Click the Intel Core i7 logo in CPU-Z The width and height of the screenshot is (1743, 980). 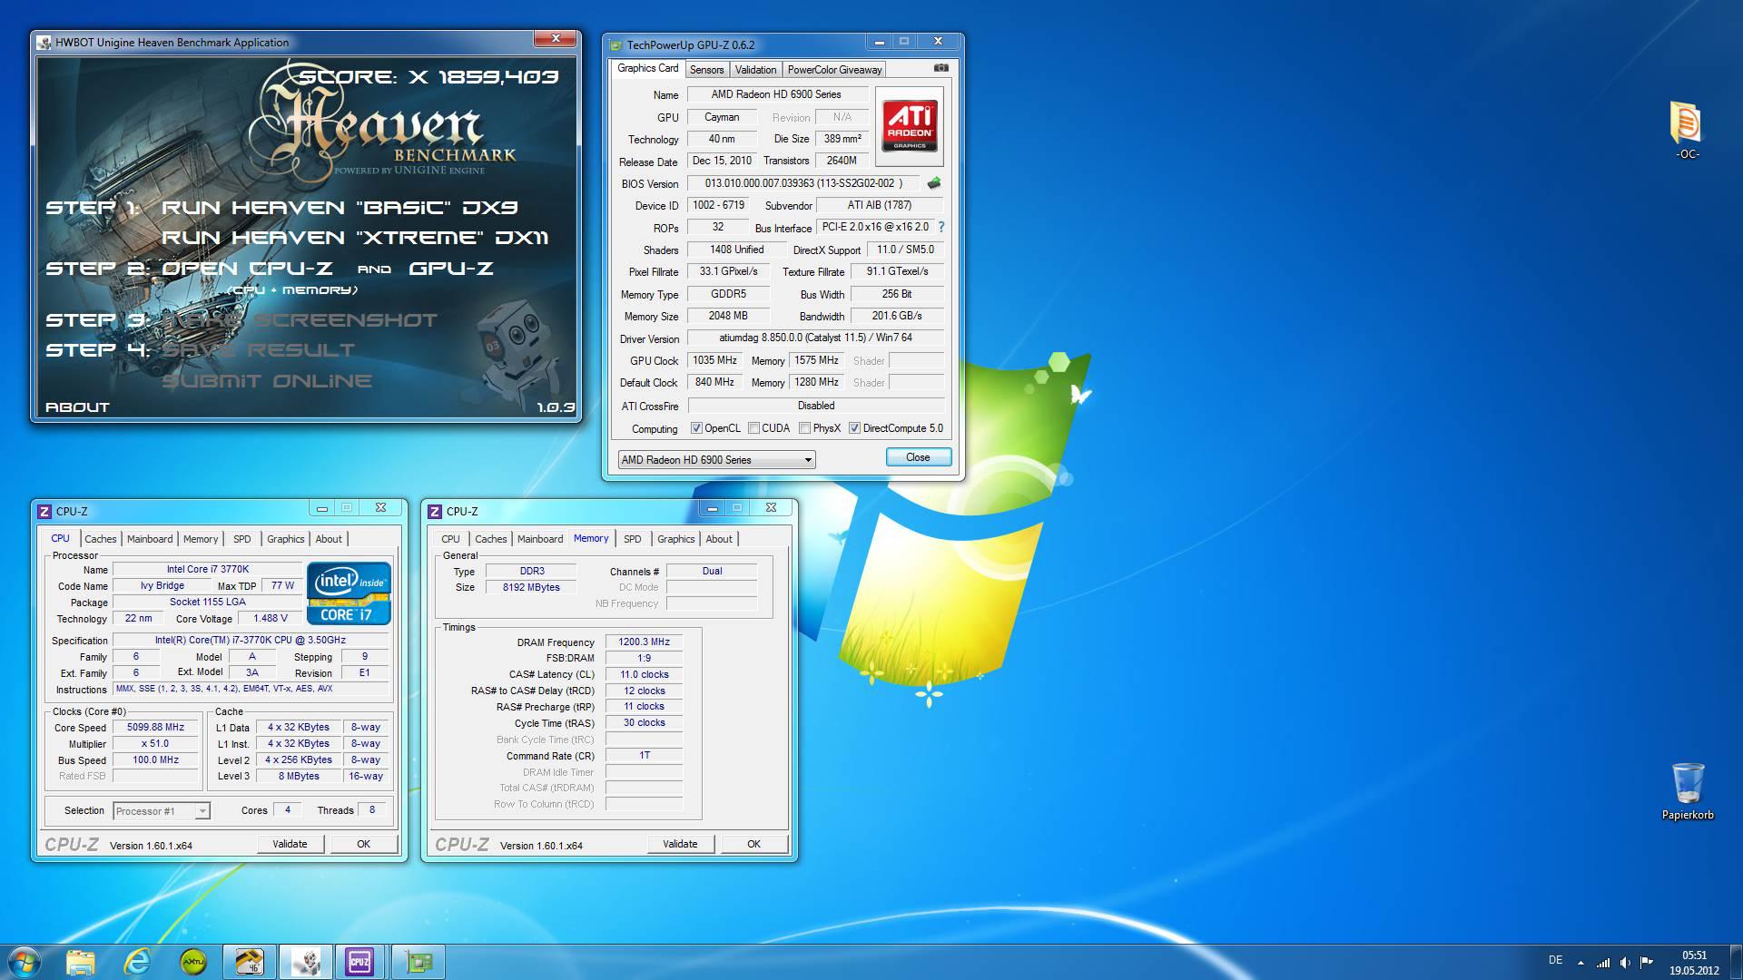click(x=350, y=593)
